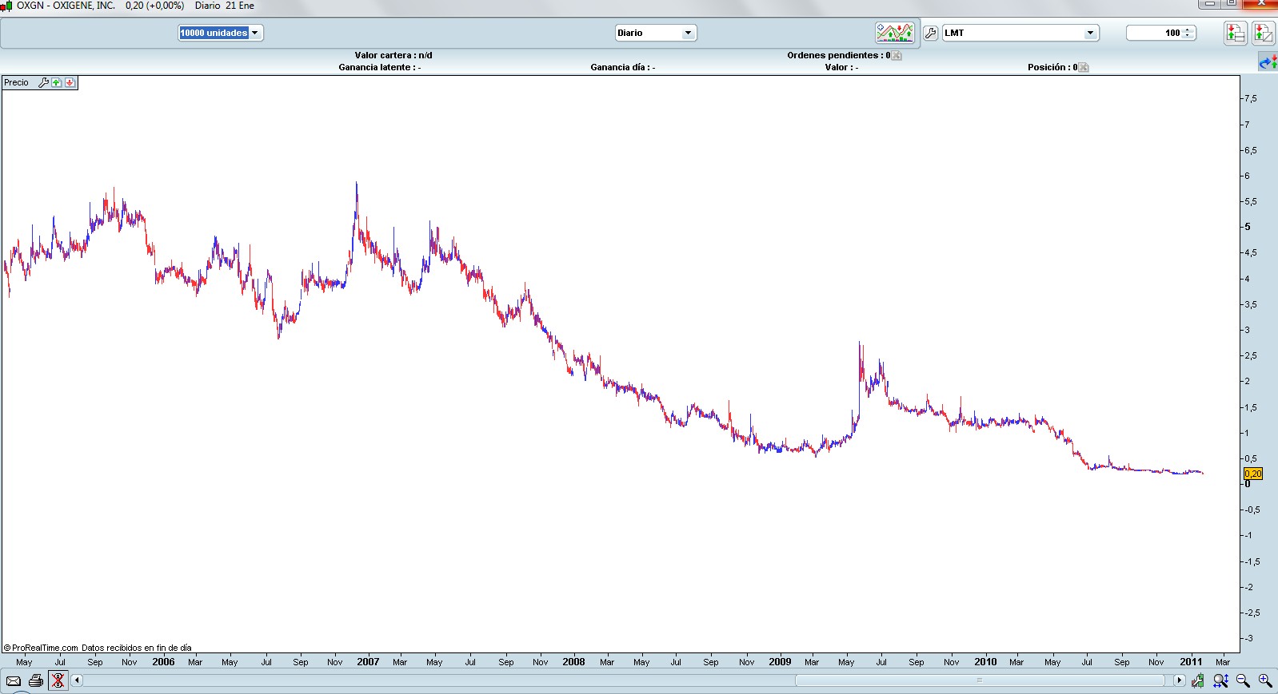Toggle the green up-arrow button in Precio panel
The height and width of the screenshot is (694, 1278).
click(x=57, y=82)
